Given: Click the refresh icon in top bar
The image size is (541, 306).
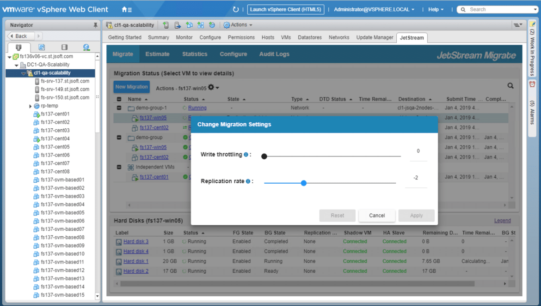Looking at the screenshot, I should [x=236, y=10].
